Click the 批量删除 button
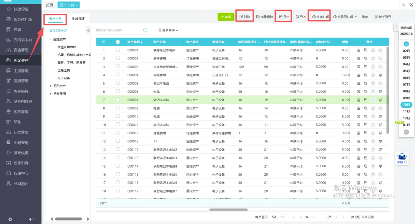Screen dimensions: 415x224 click(x=264, y=16)
